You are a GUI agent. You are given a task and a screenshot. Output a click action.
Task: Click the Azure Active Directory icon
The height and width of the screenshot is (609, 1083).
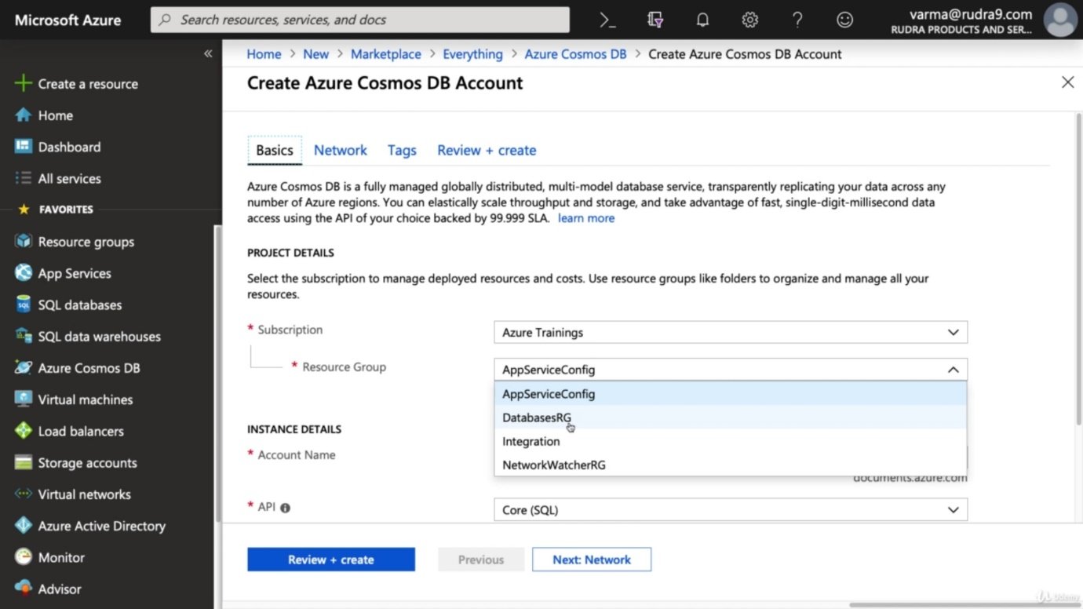coord(24,526)
